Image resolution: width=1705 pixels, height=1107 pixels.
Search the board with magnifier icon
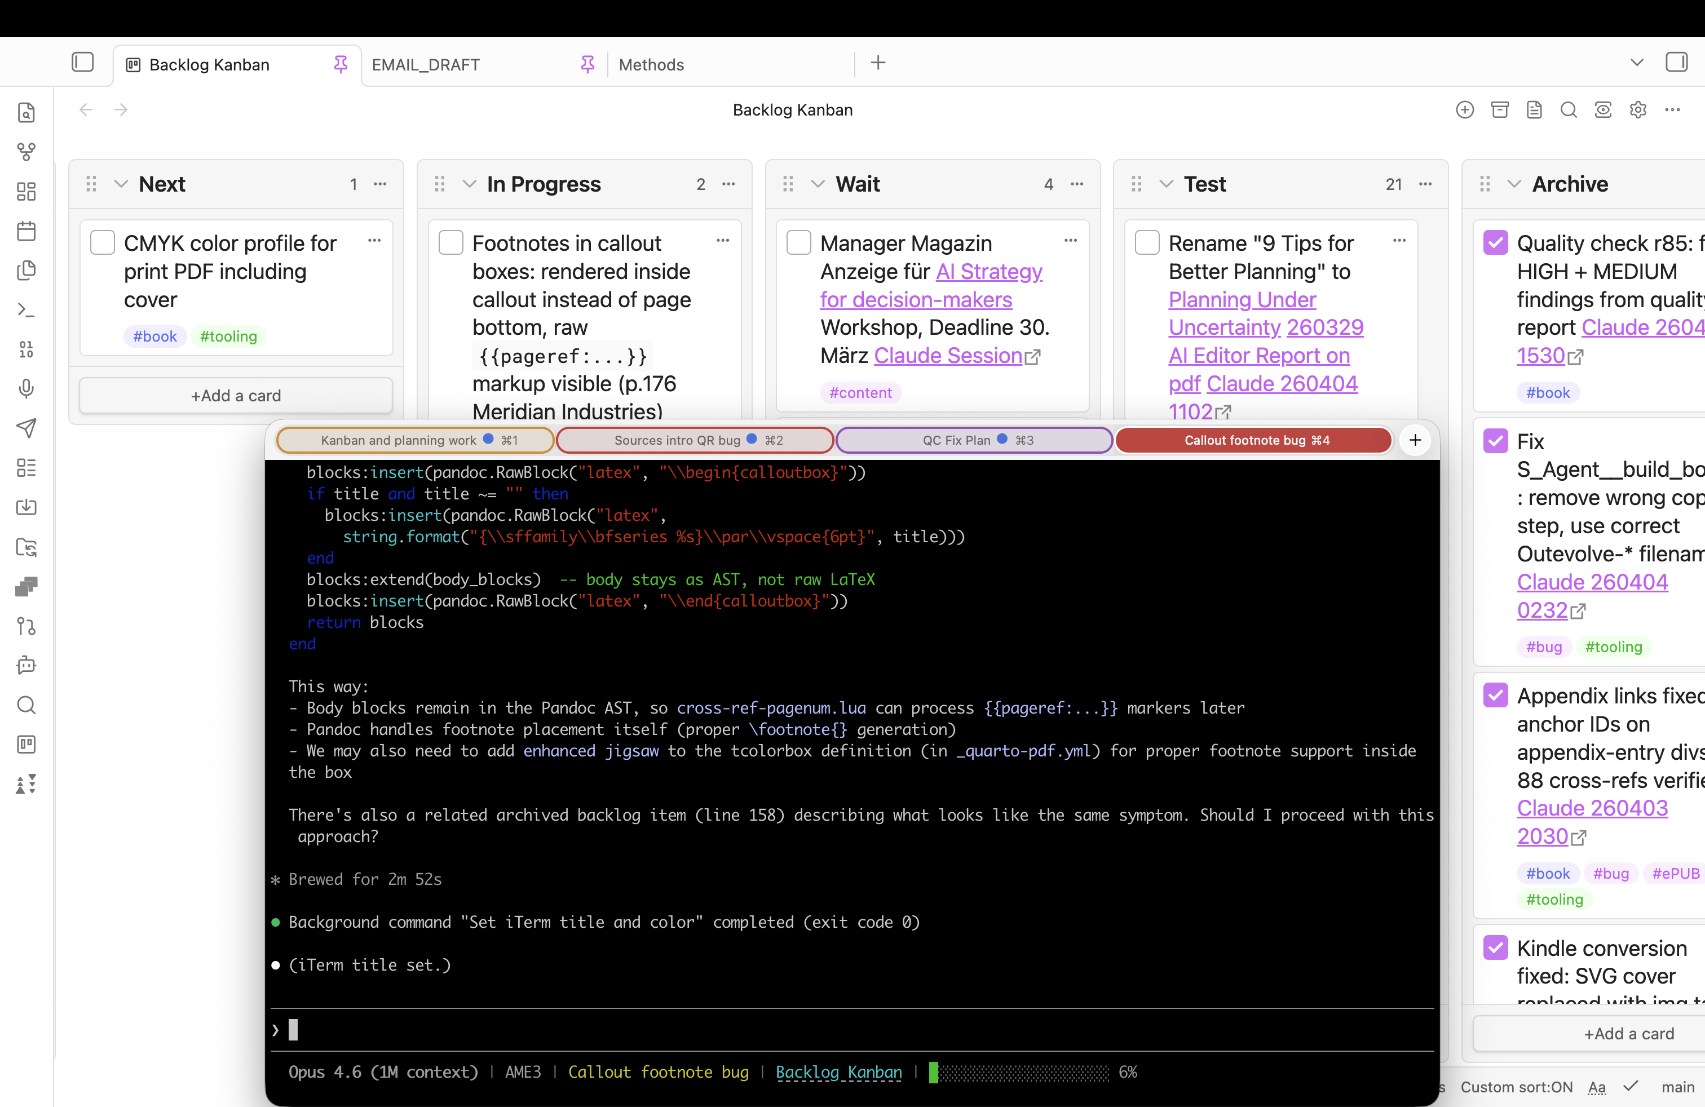[1568, 109]
